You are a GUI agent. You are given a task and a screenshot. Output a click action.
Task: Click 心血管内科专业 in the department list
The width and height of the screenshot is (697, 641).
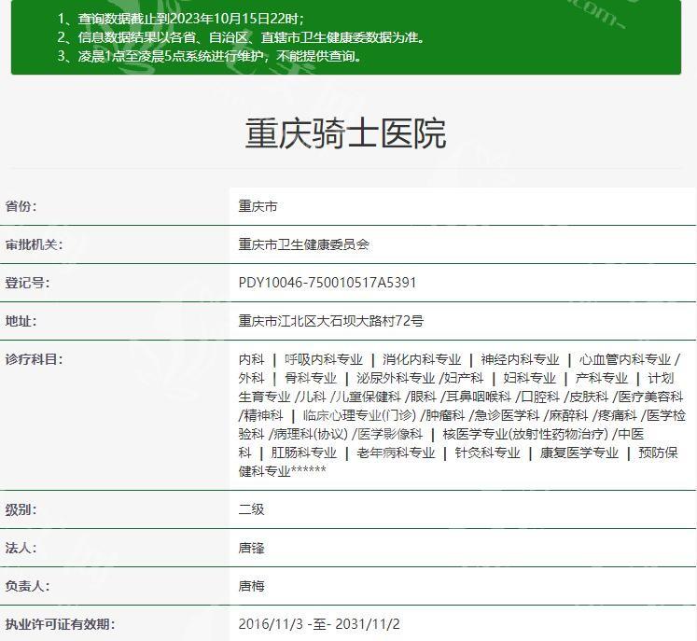625,359
